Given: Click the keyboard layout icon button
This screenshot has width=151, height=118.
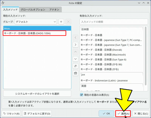Looking at the screenshot, I should (x=75, y=73).
